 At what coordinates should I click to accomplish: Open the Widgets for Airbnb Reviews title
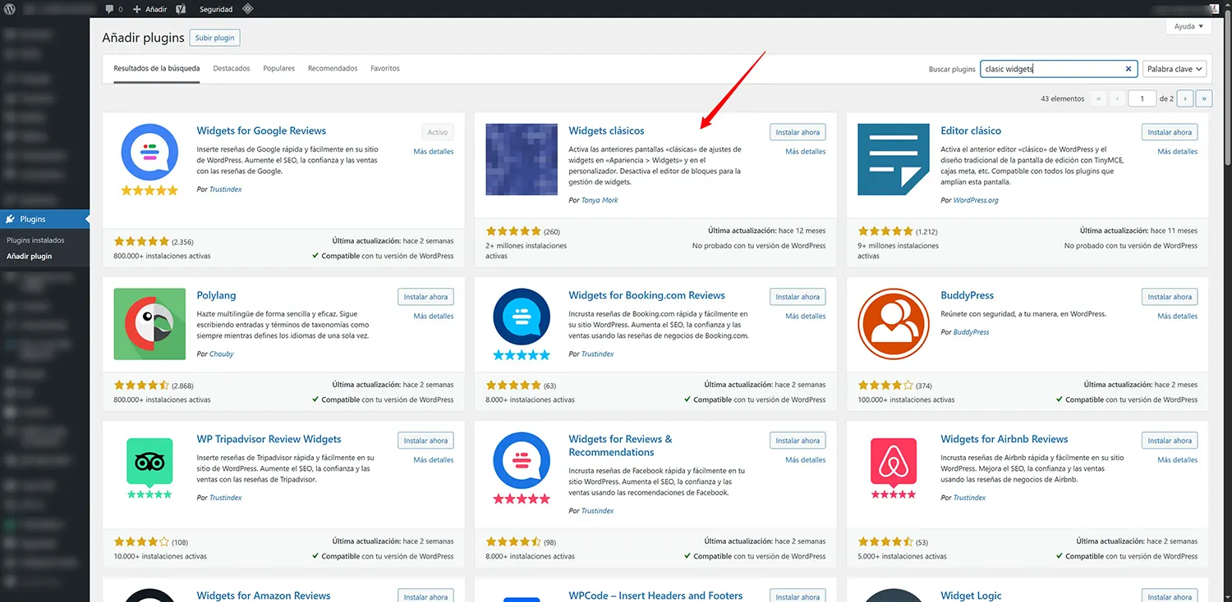tap(1004, 440)
